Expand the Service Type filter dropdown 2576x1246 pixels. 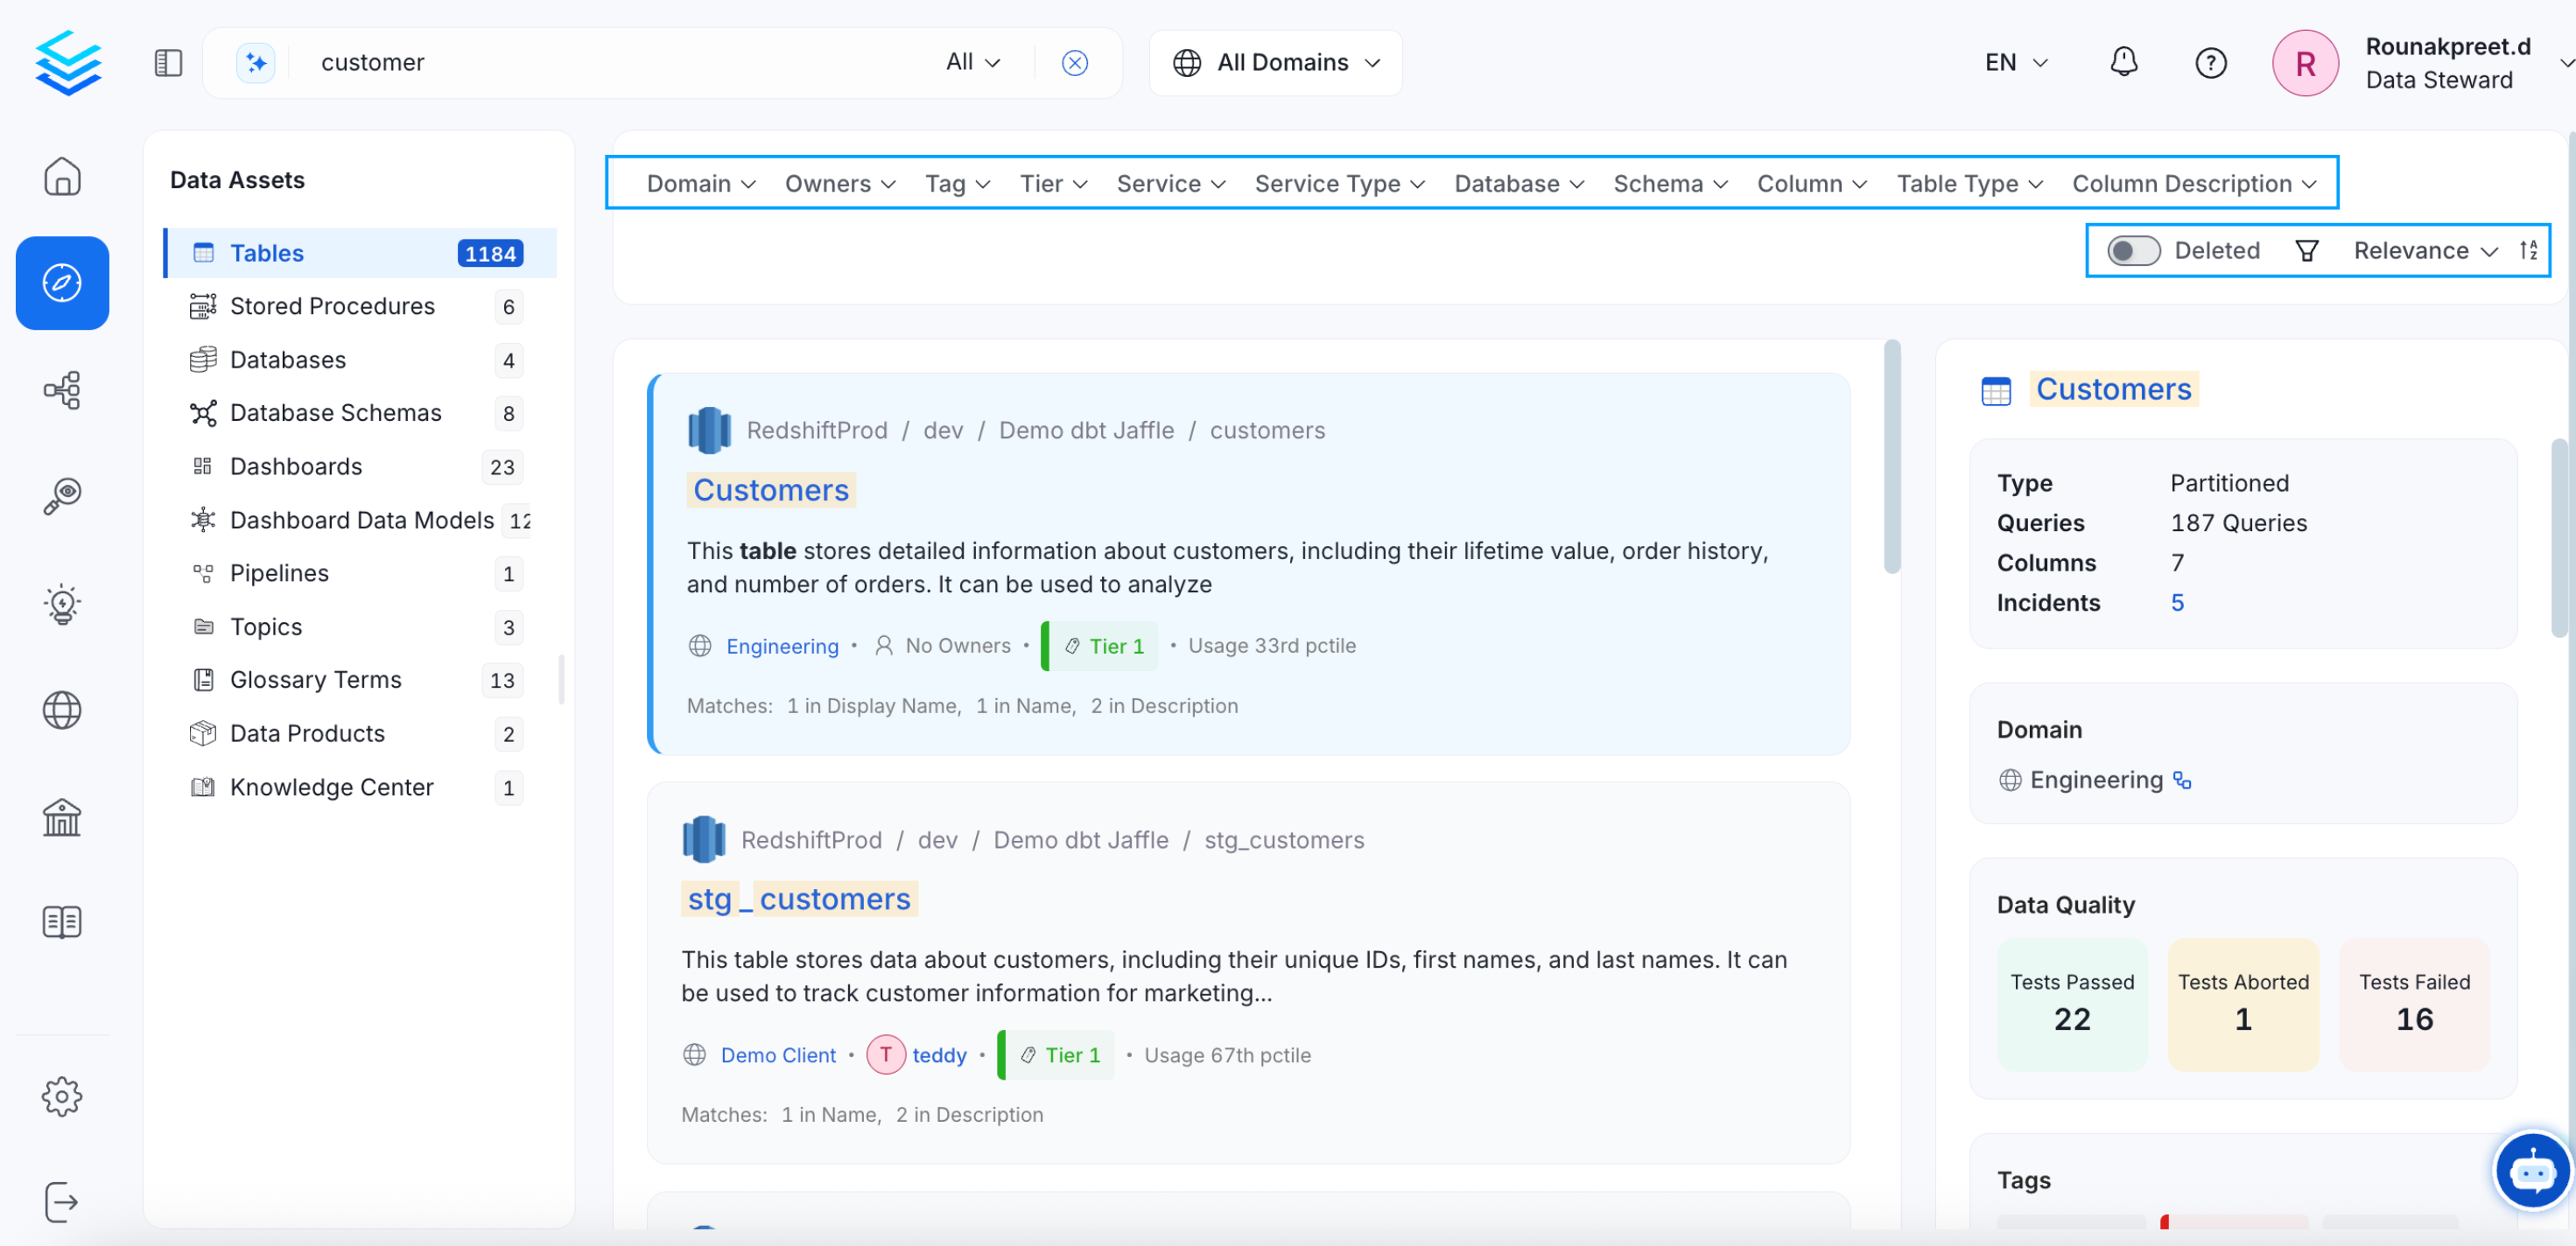pos(1339,184)
